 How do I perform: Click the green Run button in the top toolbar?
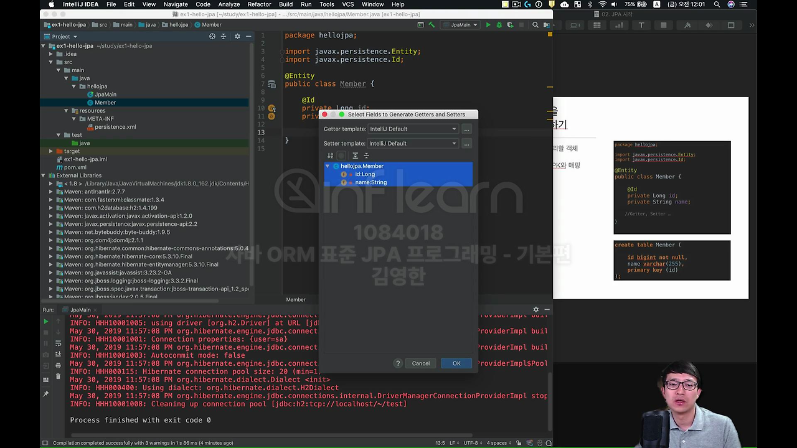pyautogui.click(x=488, y=25)
